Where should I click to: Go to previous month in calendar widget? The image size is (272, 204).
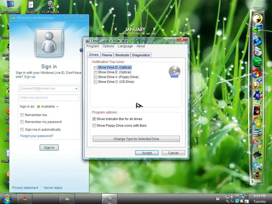point(116,29)
